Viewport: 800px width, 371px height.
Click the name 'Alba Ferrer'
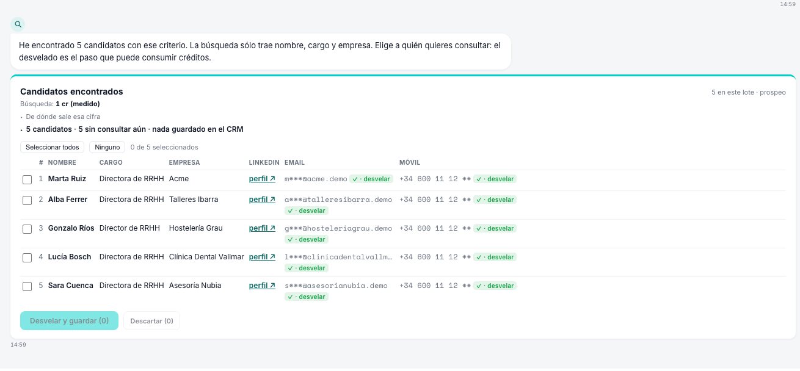click(x=68, y=200)
